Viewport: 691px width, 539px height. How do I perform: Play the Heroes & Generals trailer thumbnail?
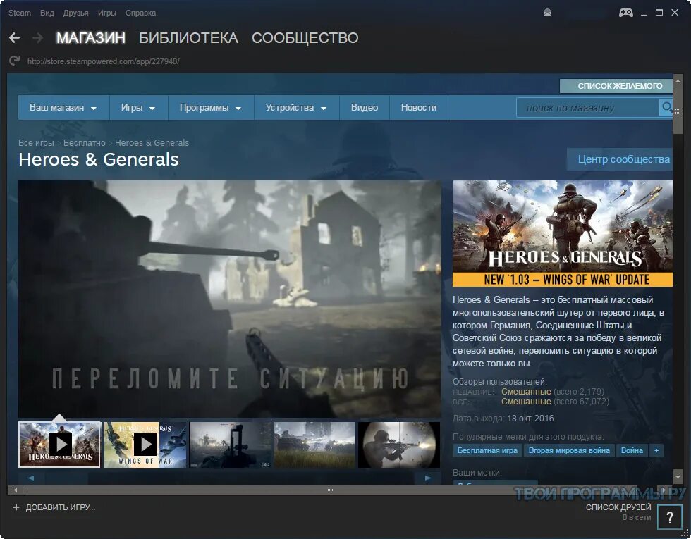pos(59,445)
